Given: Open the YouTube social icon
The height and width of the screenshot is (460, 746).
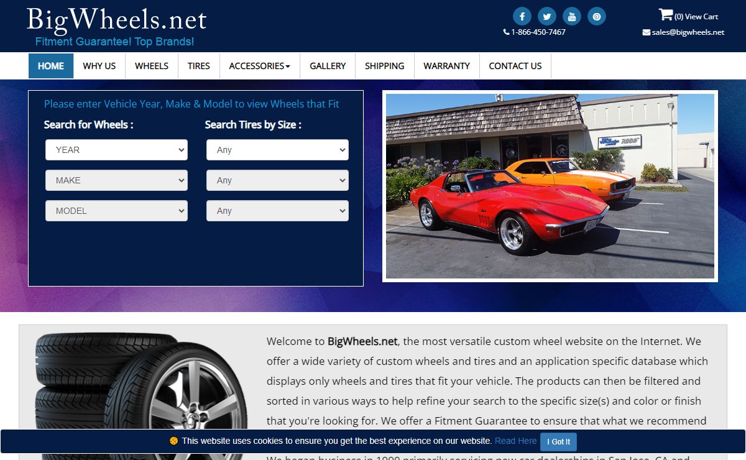Looking at the screenshot, I should click(x=572, y=16).
